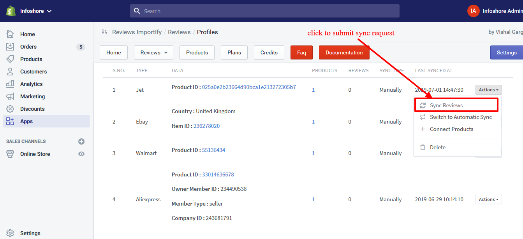The width and height of the screenshot is (523, 239).
Task: Focus the top Search field
Action: pyautogui.click(x=265, y=11)
